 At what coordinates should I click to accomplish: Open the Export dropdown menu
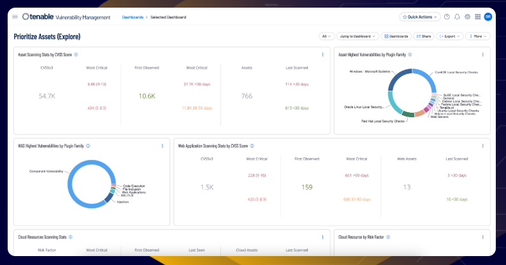450,36
